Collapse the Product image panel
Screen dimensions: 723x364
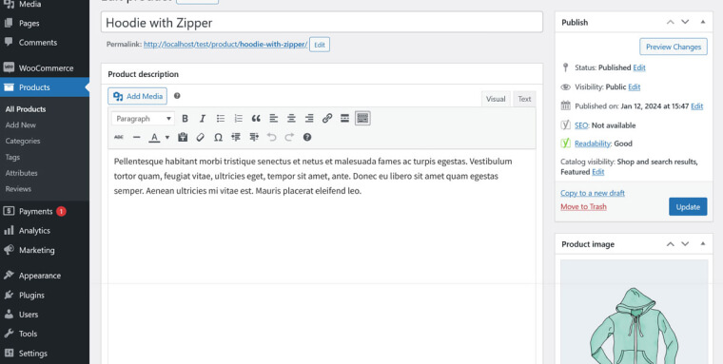[703, 244]
